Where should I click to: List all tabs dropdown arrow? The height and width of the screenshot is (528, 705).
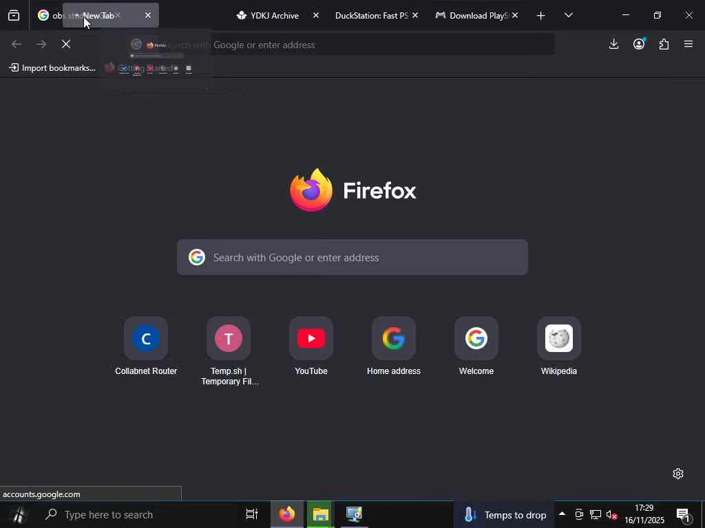click(x=568, y=16)
